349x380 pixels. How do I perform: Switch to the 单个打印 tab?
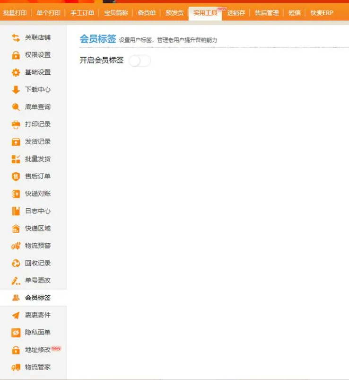(48, 13)
